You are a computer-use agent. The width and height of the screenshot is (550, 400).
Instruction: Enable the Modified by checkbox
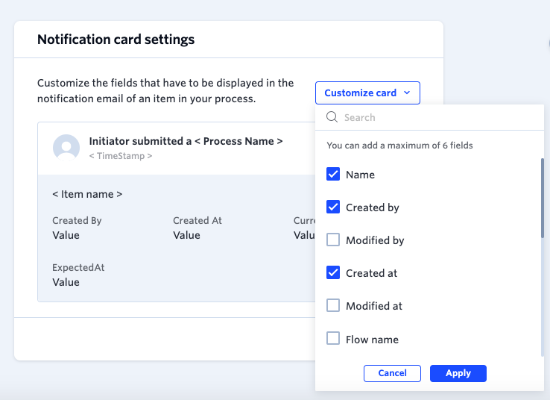(333, 240)
